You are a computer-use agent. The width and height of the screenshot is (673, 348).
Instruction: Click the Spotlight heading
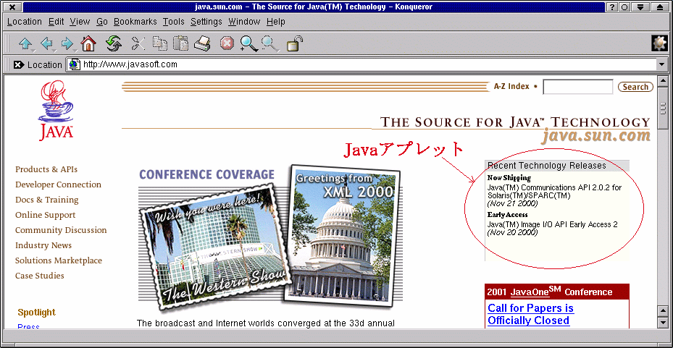tap(37, 313)
